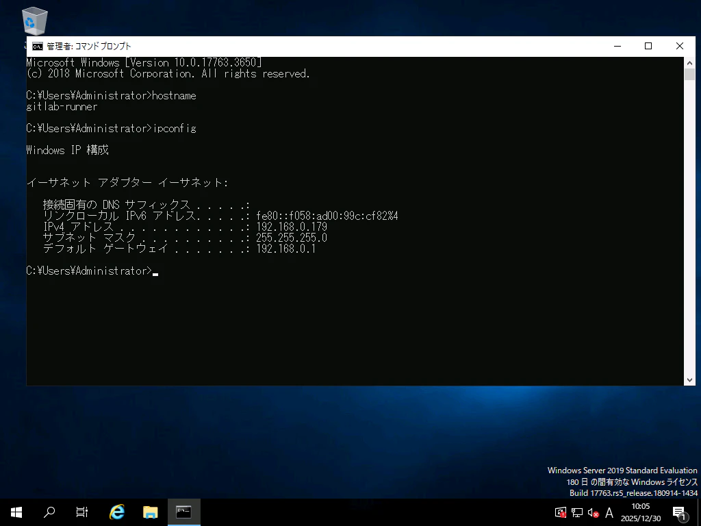Unmute the system volume in the tray

pos(593,512)
